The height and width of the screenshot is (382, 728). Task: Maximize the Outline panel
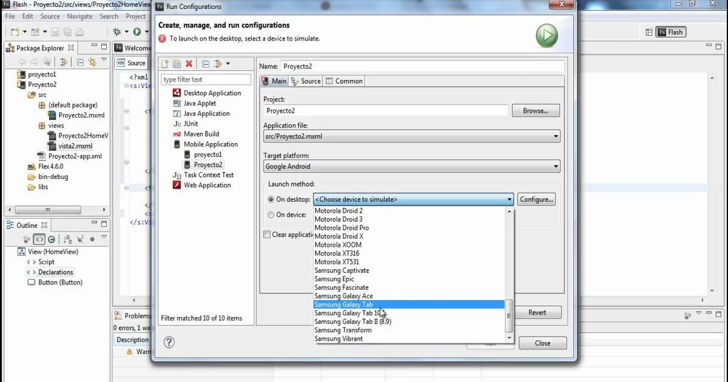(103, 224)
